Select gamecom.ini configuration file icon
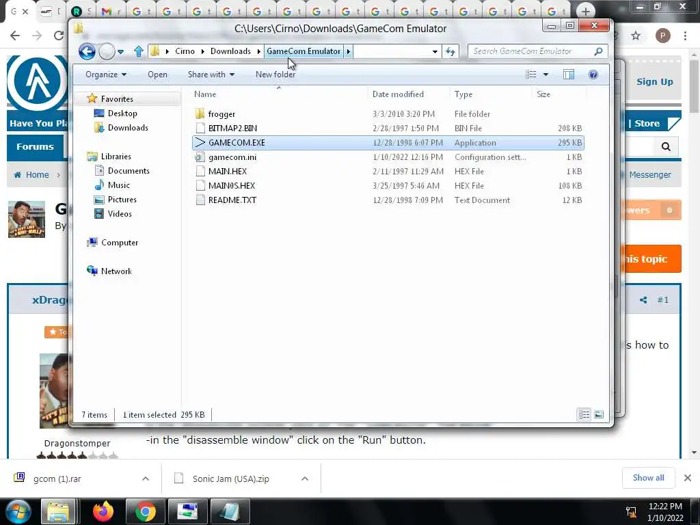 (200, 157)
